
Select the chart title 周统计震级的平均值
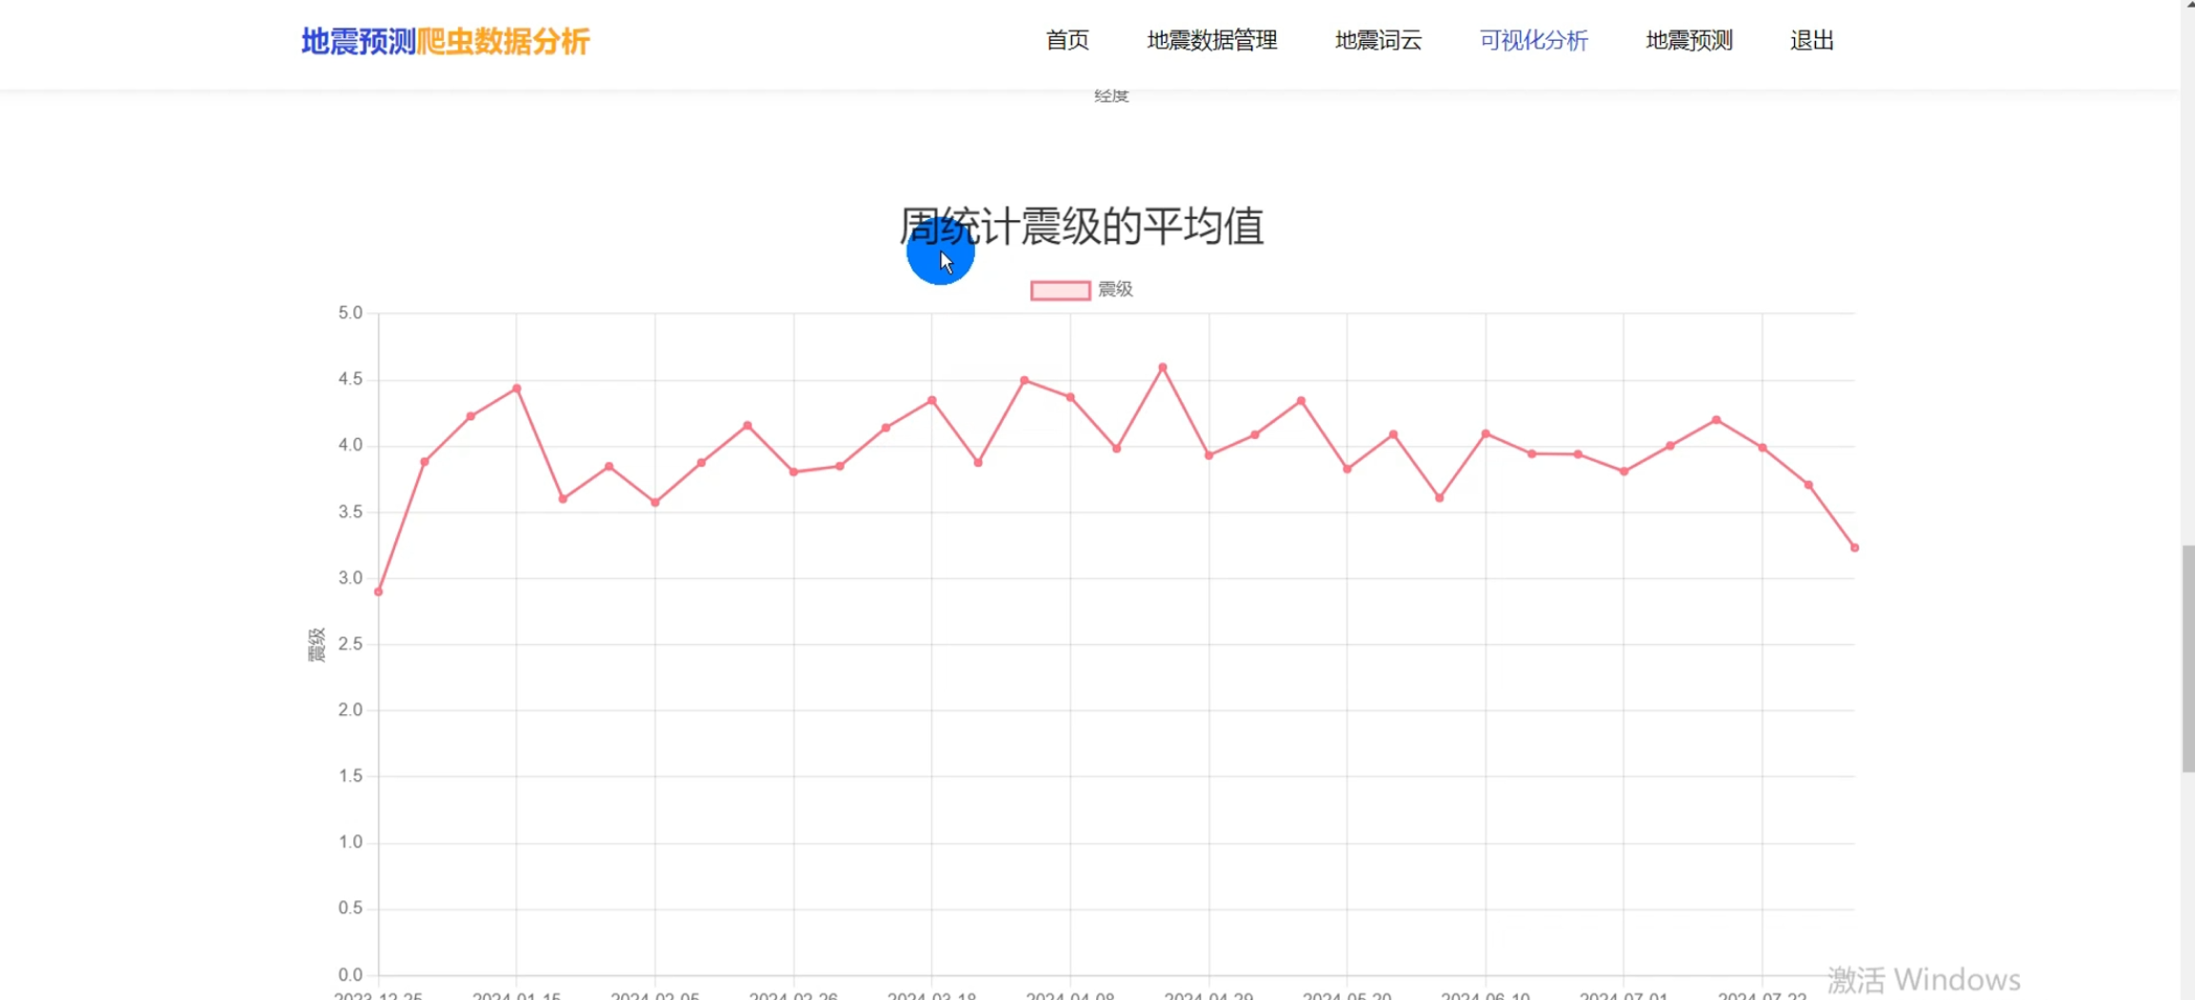point(1083,228)
